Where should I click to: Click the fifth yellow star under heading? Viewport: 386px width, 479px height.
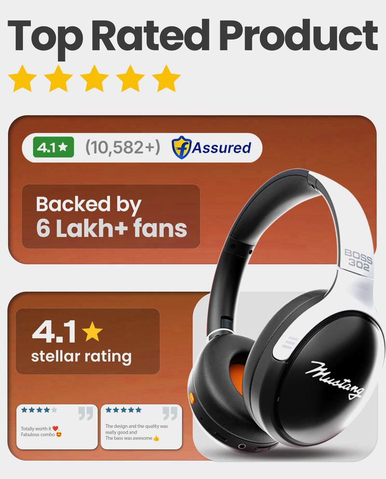[166, 79]
